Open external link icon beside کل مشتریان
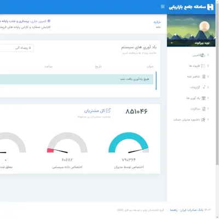Image resolution: width=219 pixels, height=219 pixels. tap(108, 111)
